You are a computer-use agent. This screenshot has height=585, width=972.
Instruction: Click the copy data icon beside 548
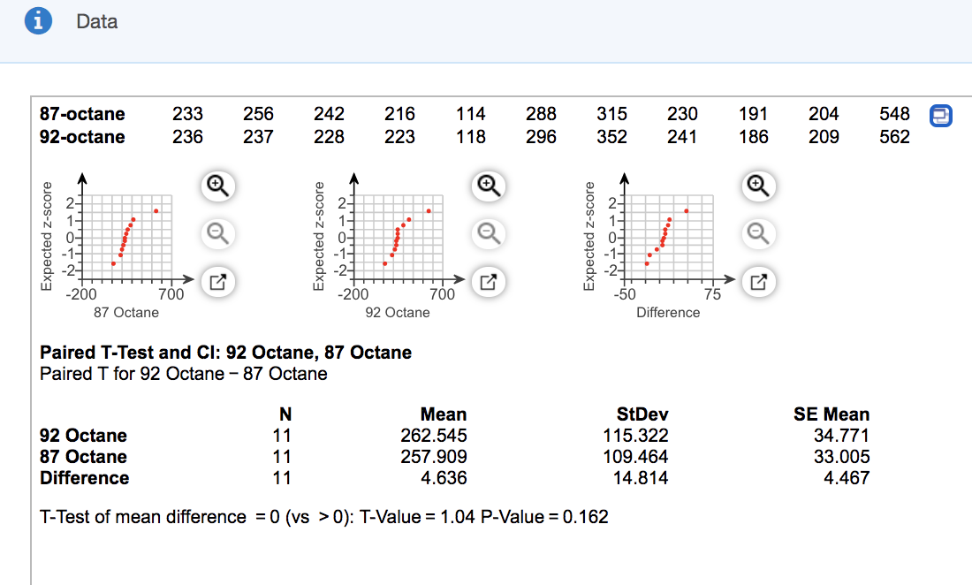tap(940, 115)
